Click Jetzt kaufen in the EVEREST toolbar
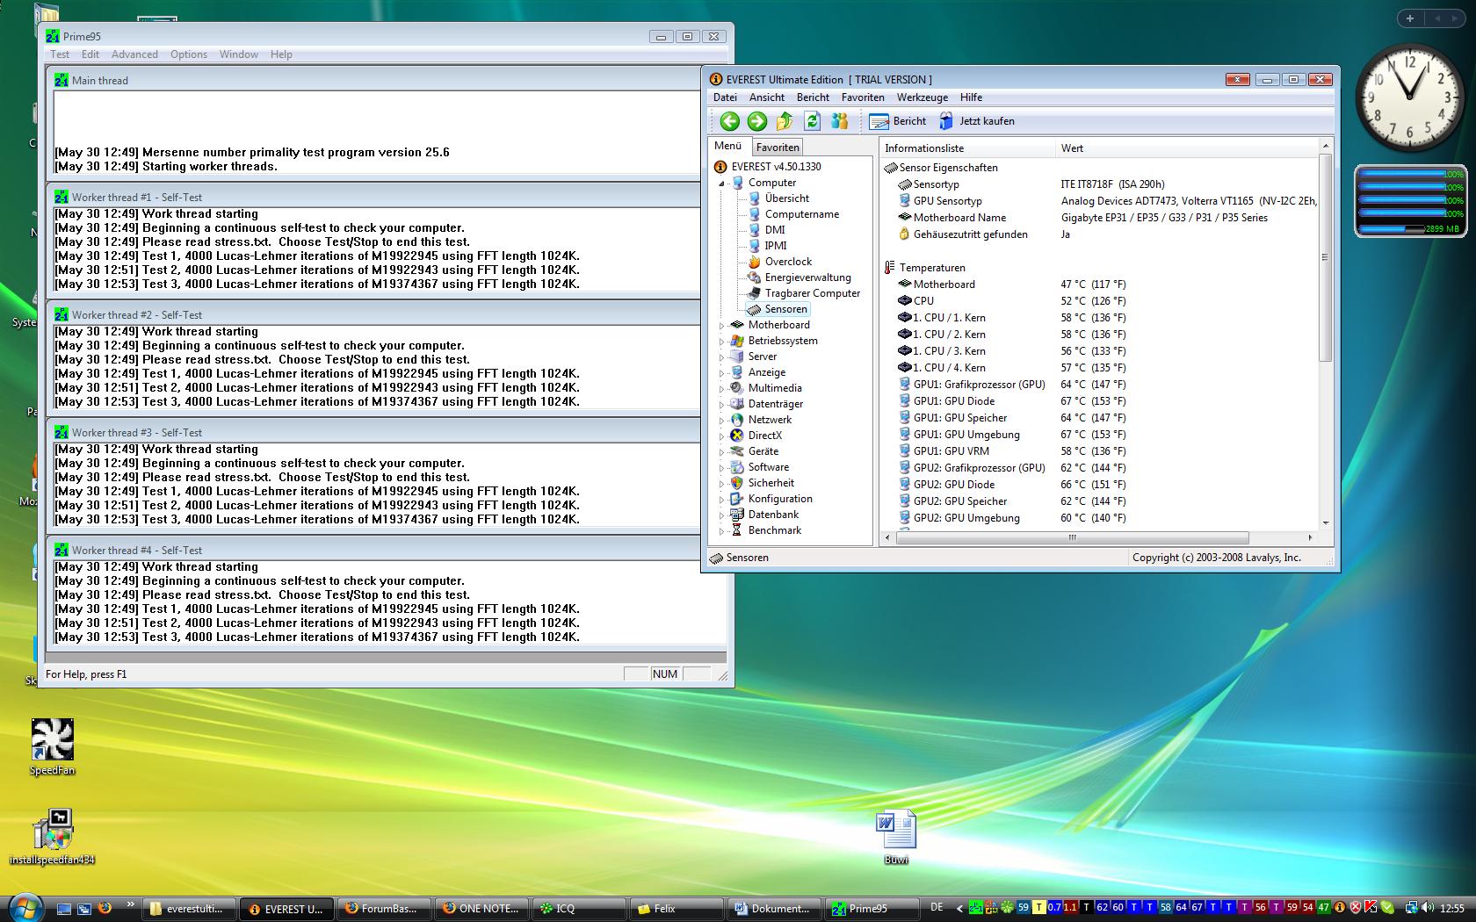1476x922 pixels. [x=976, y=121]
